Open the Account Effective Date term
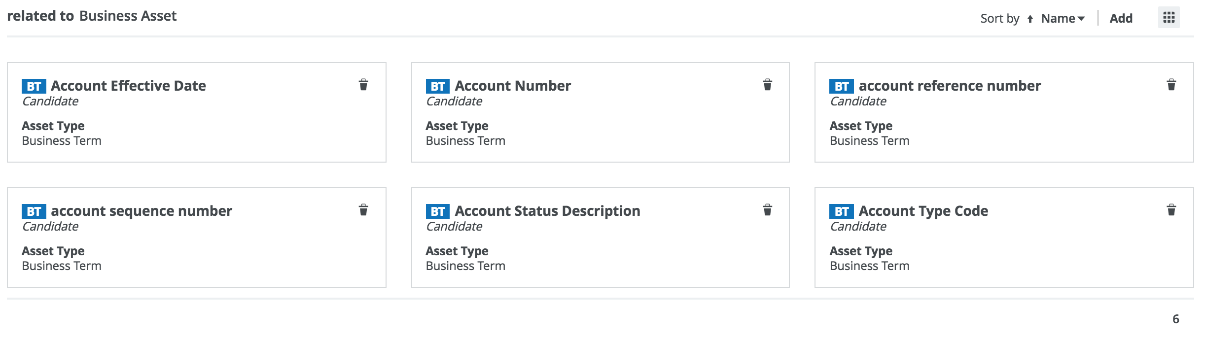The image size is (1205, 341). (x=128, y=86)
